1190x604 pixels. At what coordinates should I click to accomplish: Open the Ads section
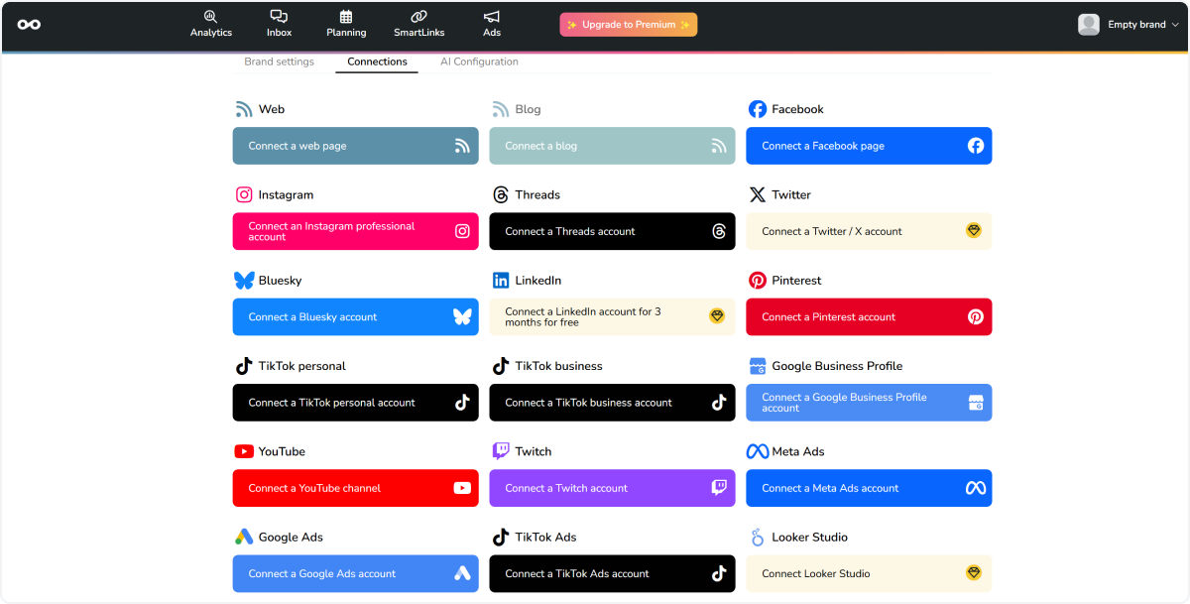coord(492,24)
